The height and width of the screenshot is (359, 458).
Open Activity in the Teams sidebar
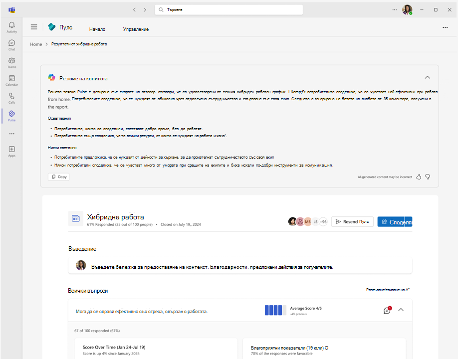coord(11,27)
